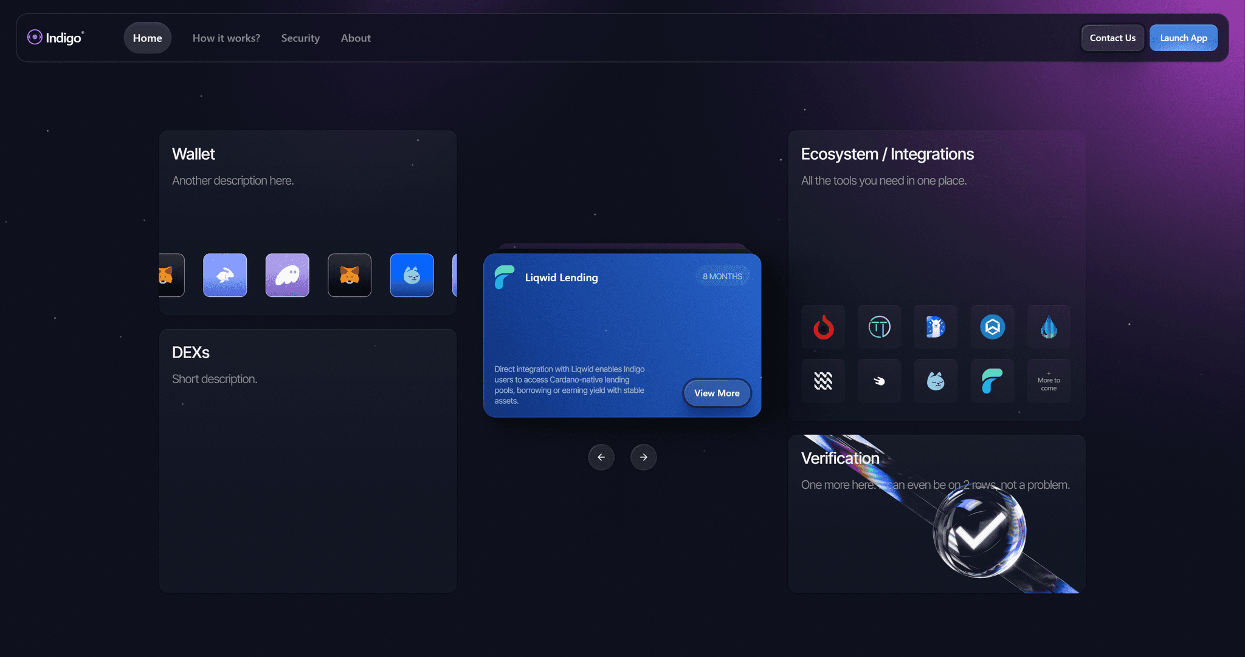Click the TapTools icon in Ecosystem grid
This screenshot has width=1245, height=657.
coord(879,327)
